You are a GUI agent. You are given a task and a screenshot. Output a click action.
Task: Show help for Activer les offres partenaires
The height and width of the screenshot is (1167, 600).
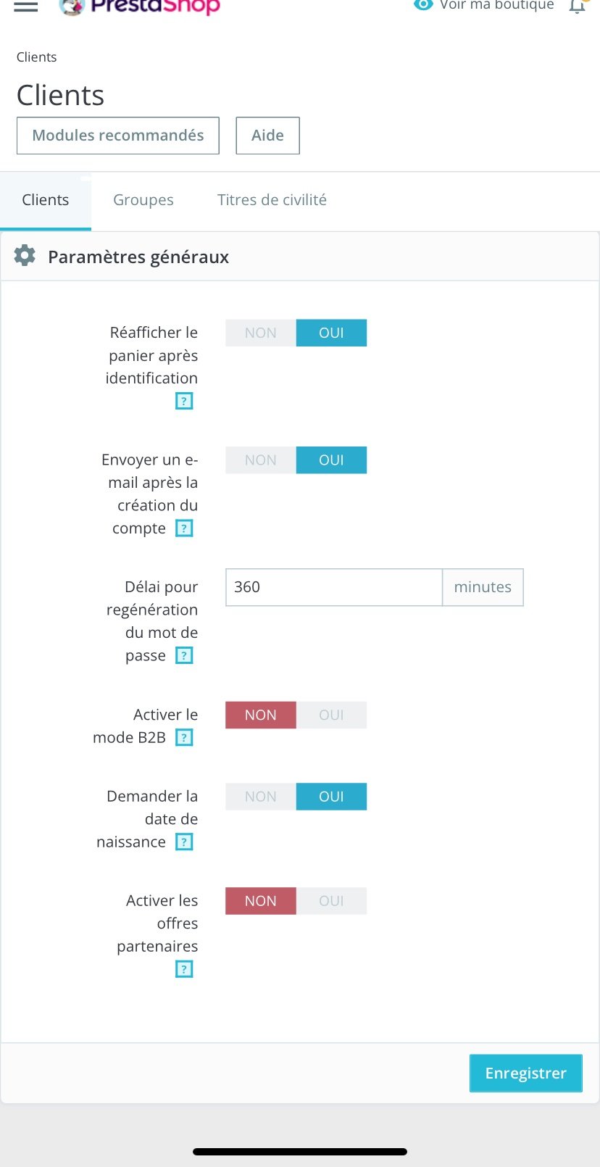click(184, 969)
